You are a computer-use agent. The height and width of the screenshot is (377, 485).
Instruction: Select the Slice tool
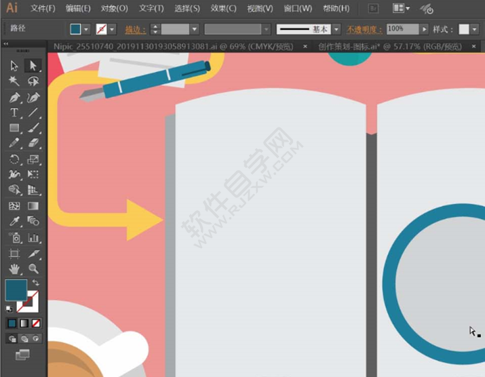pyautogui.click(x=33, y=254)
